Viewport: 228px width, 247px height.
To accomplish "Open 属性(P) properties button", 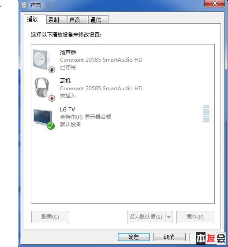I will [x=195, y=217].
